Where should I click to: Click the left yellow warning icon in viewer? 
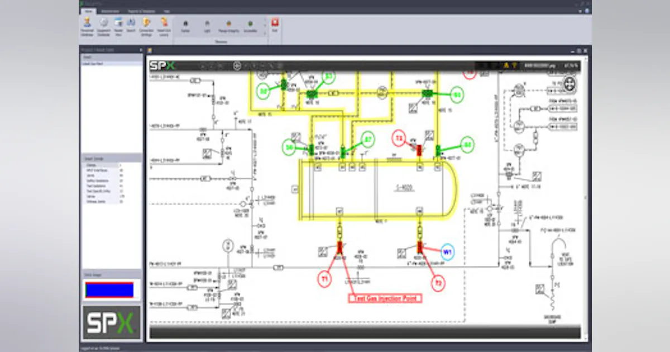506,66
